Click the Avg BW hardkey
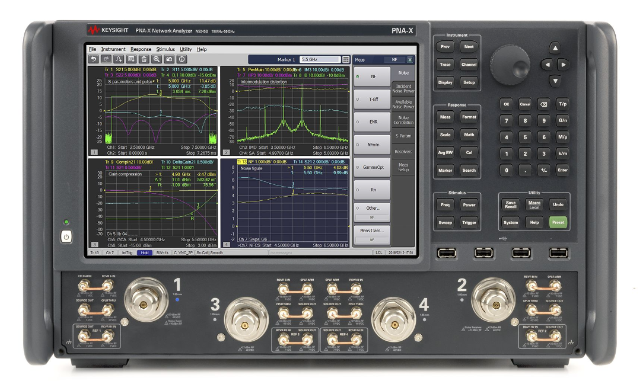The height and width of the screenshot is (381, 643). (445, 152)
